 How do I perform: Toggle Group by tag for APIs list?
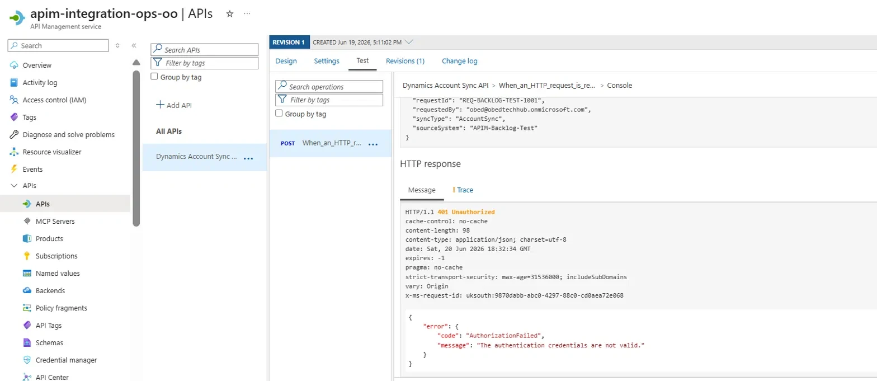coord(154,77)
